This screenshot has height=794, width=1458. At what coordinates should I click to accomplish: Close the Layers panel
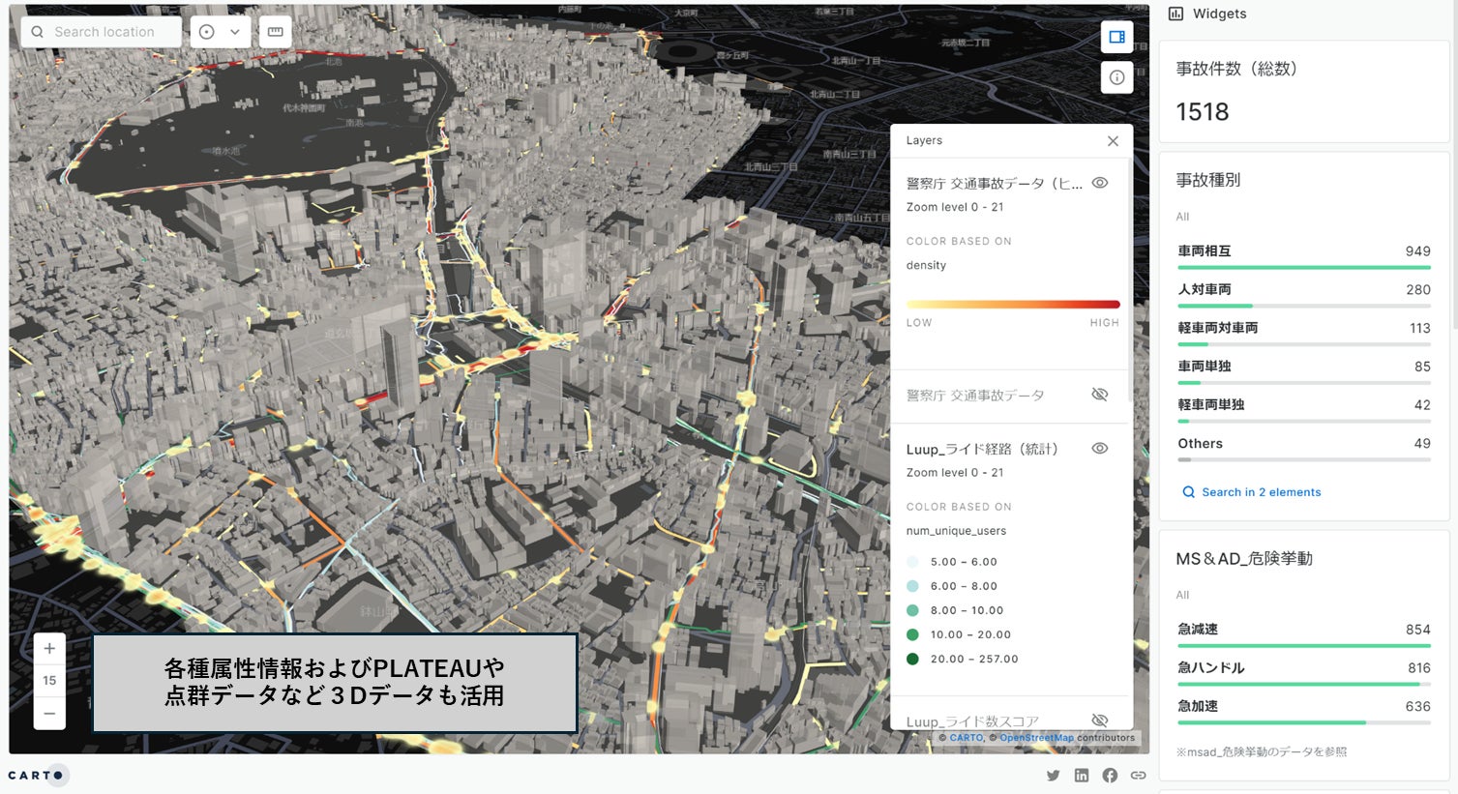click(1113, 141)
